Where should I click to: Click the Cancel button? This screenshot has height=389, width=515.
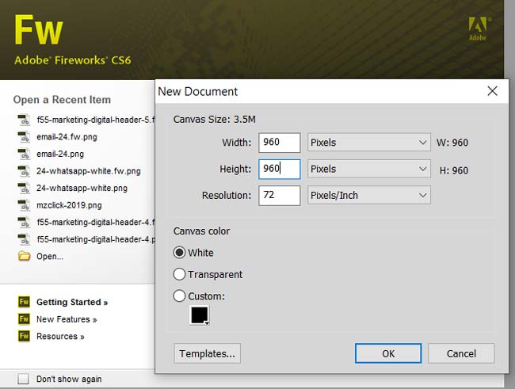(461, 353)
